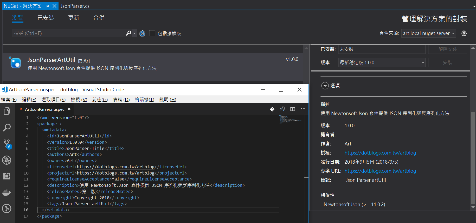
Task: Refresh the NuGet package list
Action: tap(142, 33)
